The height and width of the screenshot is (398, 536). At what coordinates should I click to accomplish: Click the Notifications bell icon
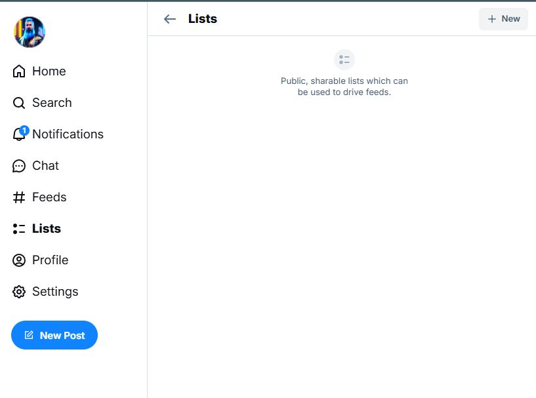18,135
